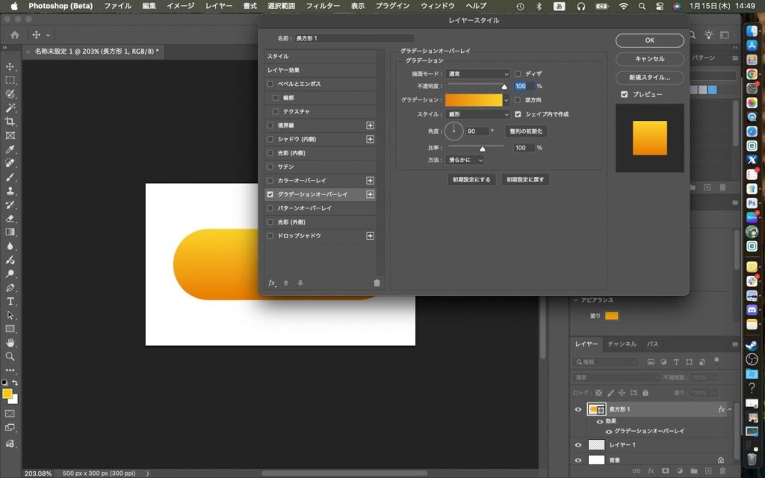Click the delete layer trash icon in Layers panel

click(x=722, y=471)
